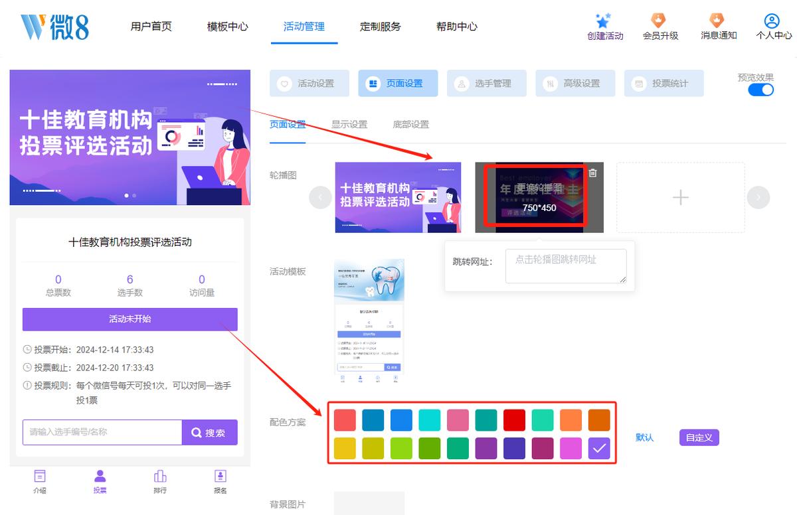The height and width of the screenshot is (515, 797).
Task: Click the 背景图片 placeholder
Action: click(369, 503)
